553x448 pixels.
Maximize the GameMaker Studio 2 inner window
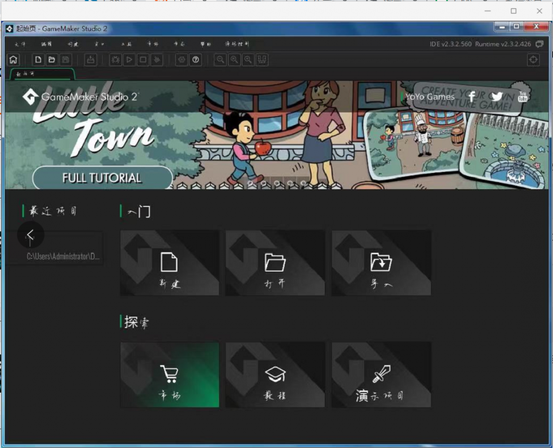[516, 27]
